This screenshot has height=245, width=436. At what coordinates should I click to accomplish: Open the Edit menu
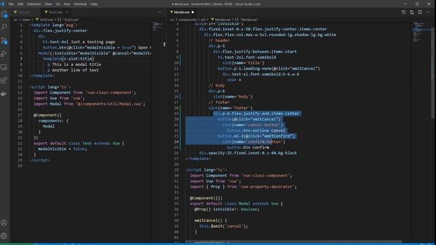click(20, 4)
